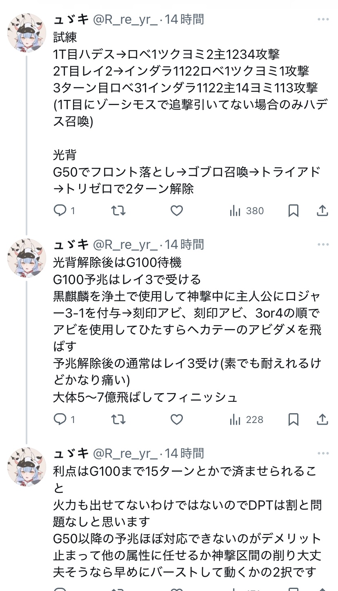The image size is (338, 591).
Task: Bookmark the first tweet about 試練
Action: [294, 210]
